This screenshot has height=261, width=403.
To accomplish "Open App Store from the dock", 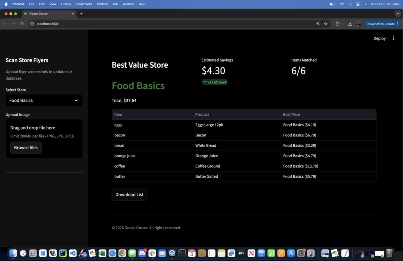I will tap(291, 253).
